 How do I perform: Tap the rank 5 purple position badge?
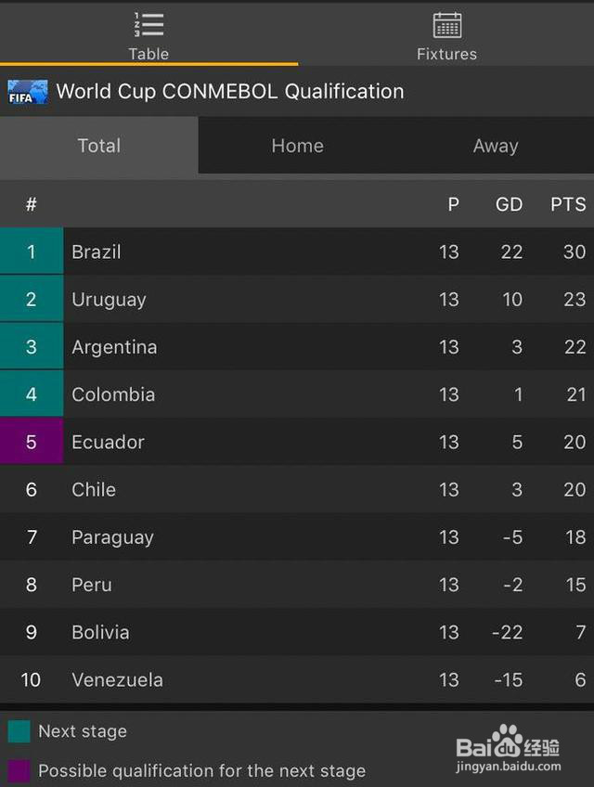32,442
